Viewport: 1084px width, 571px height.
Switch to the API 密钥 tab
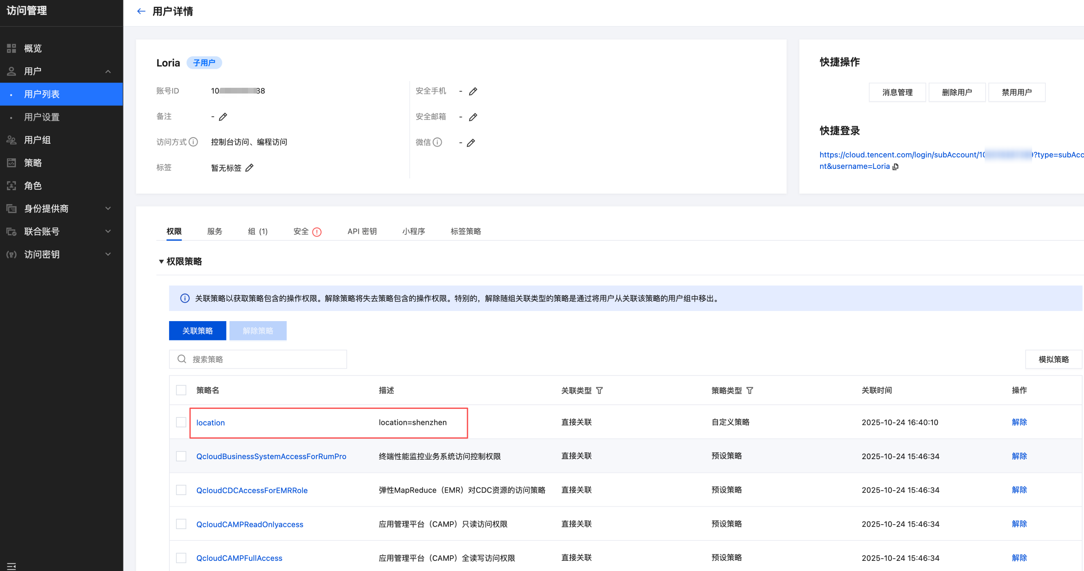coord(362,231)
